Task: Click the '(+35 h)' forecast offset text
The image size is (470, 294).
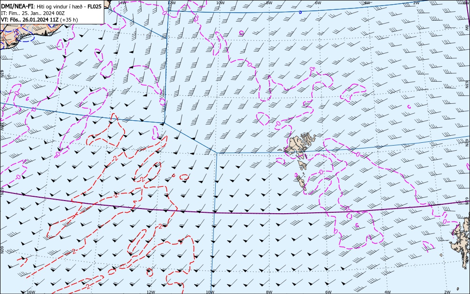Action: pyautogui.click(x=69, y=20)
